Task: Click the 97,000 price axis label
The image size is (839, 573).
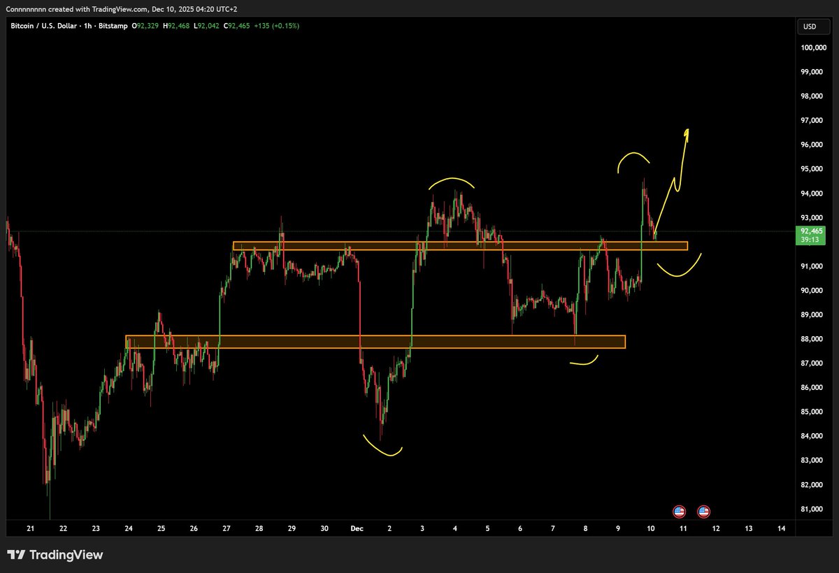Action: pyautogui.click(x=813, y=120)
